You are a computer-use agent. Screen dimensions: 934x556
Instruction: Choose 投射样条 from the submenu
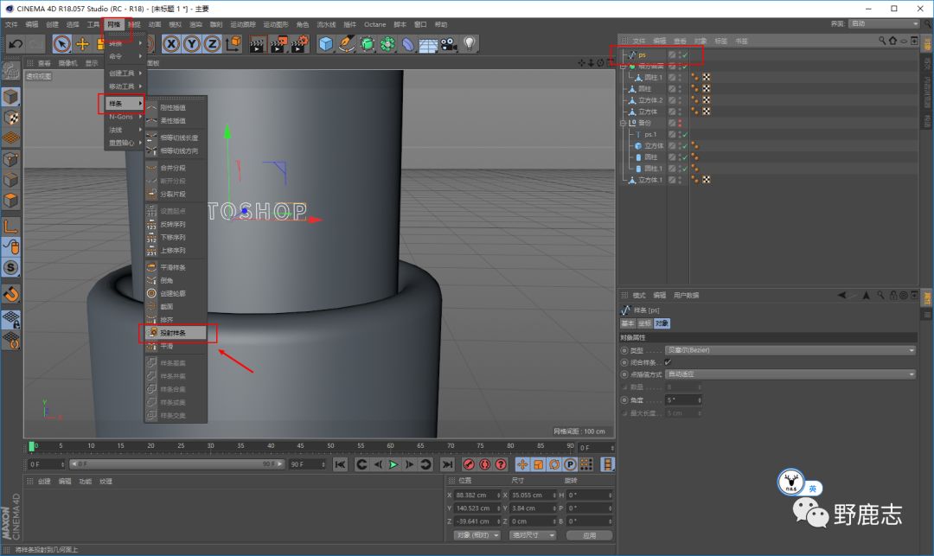[x=172, y=332]
